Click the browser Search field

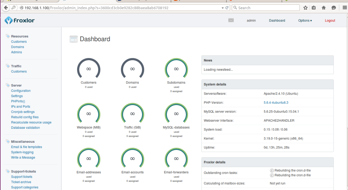[266, 8]
